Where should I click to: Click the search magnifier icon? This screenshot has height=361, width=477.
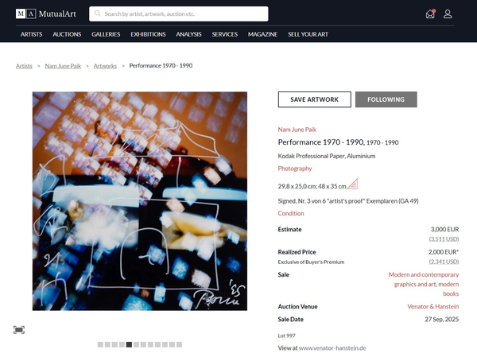click(97, 14)
